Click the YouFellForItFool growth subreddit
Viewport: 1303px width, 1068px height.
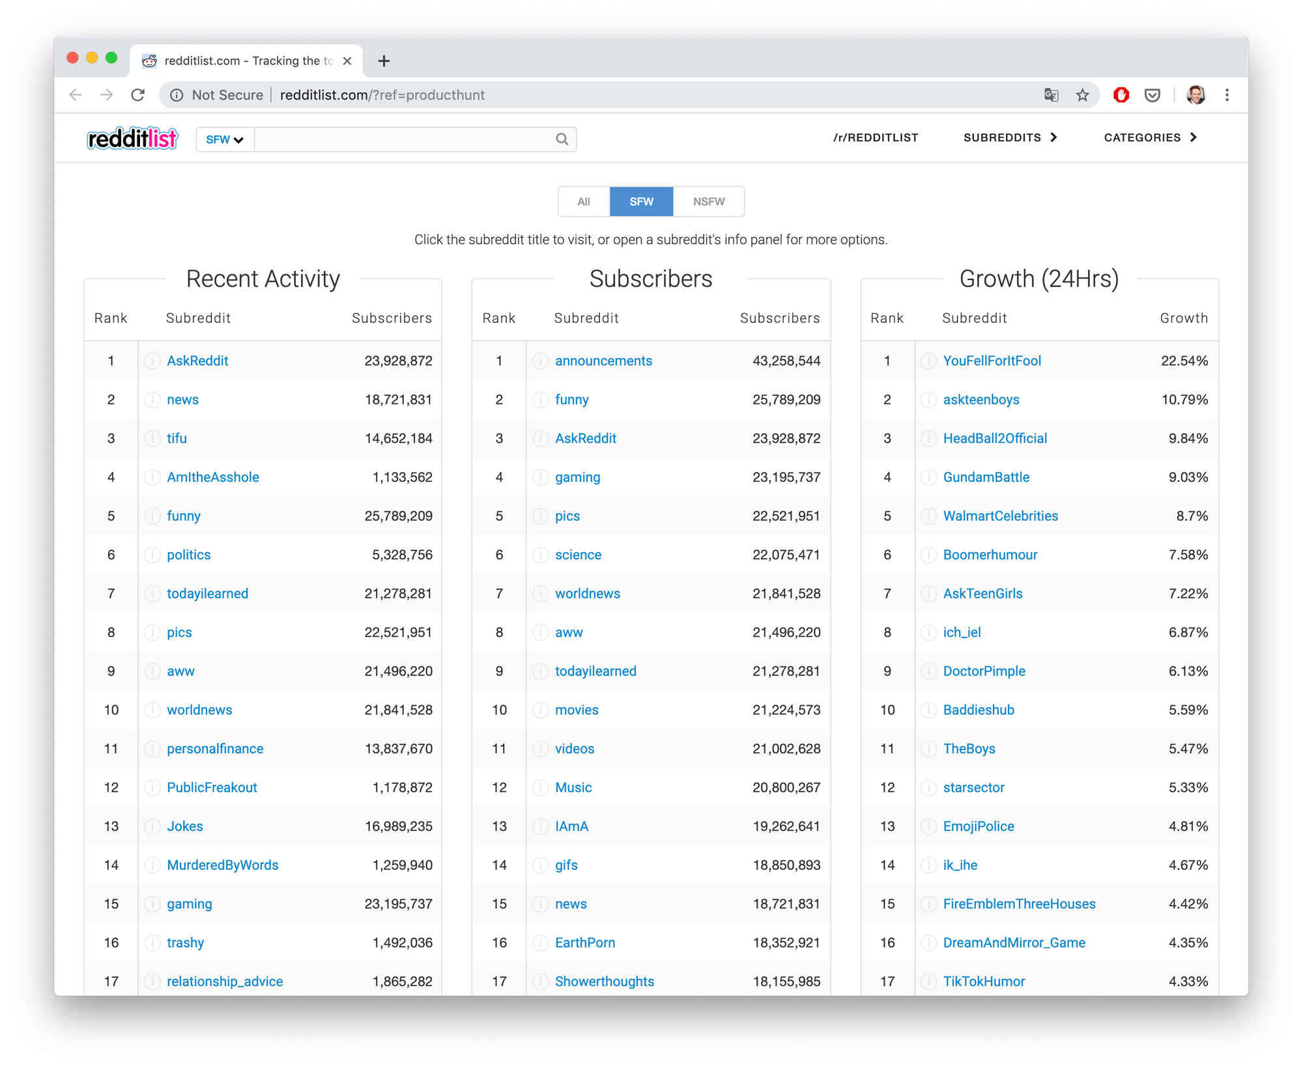point(992,360)
